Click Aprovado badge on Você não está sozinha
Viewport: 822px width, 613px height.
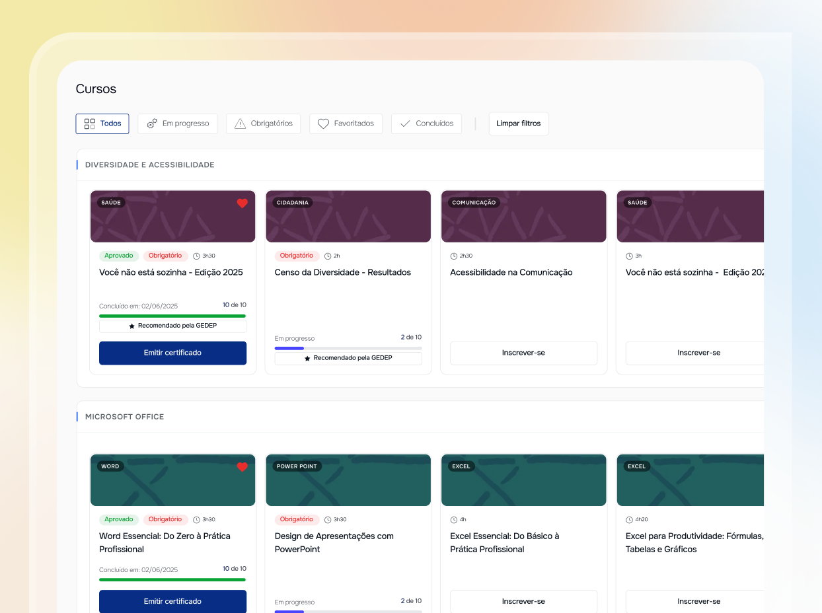(x=119, y=256)
